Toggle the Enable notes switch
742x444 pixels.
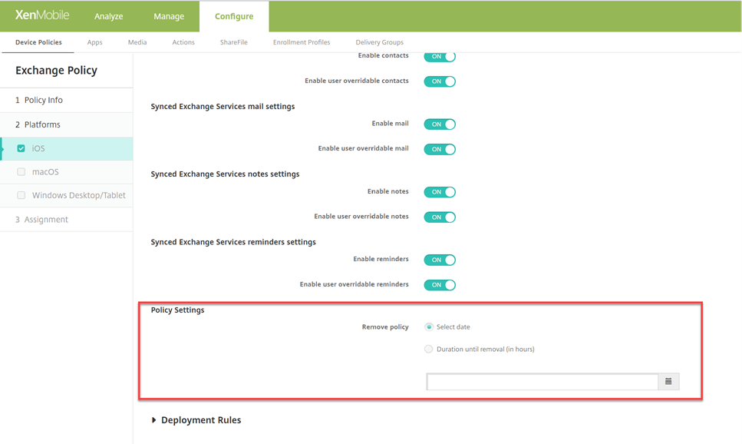point(440,192)
